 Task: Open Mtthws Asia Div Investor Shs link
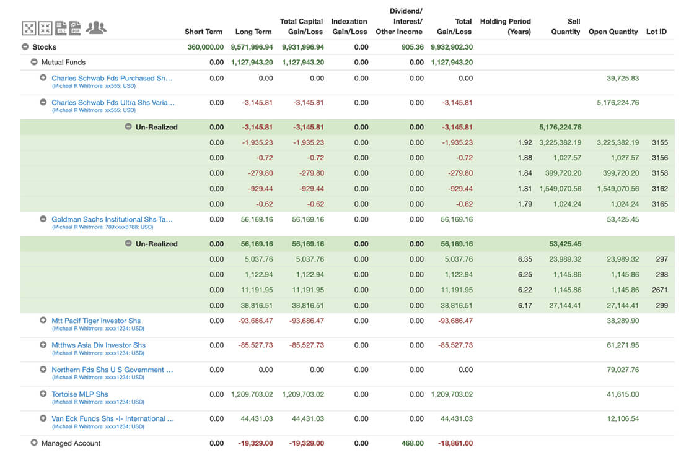coord(99,345)
